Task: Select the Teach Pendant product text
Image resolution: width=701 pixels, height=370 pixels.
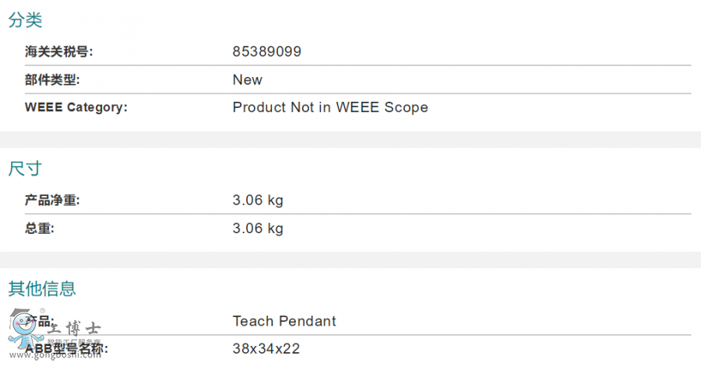Action: [284, 321]
